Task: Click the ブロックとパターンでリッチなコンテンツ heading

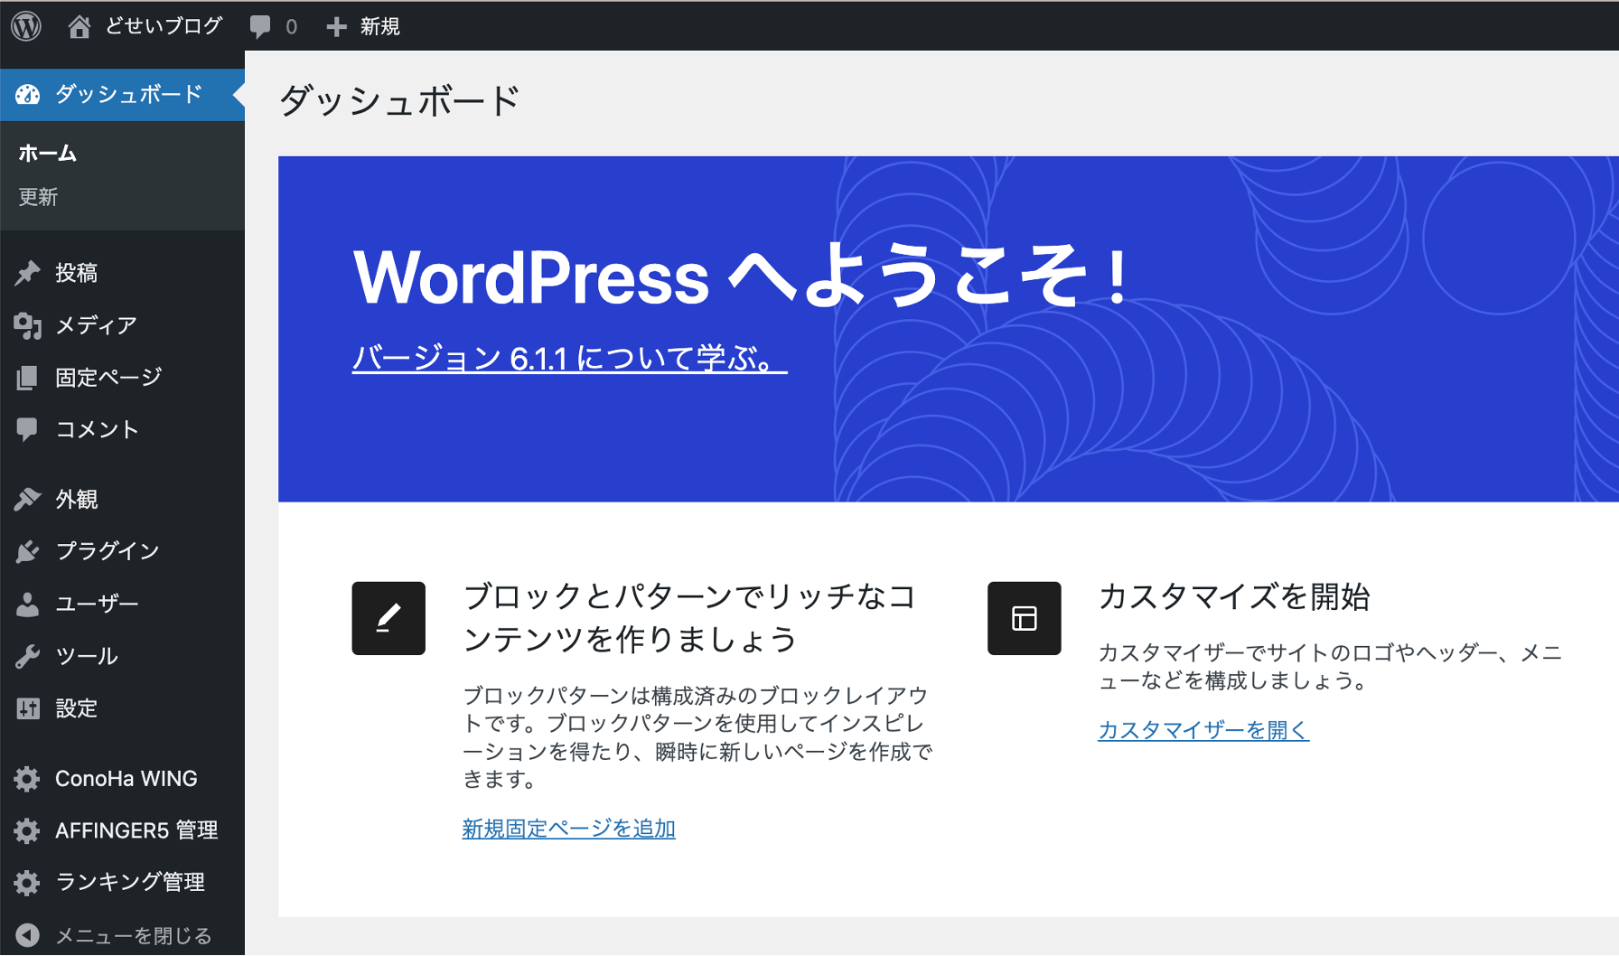Action: coord(690,618)
